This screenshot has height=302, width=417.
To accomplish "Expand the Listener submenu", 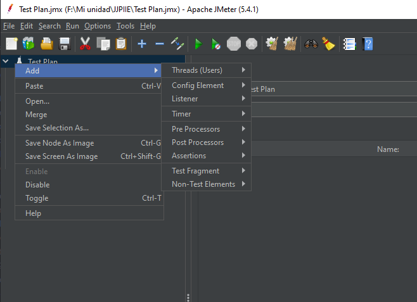I will [x=207, y=99].
